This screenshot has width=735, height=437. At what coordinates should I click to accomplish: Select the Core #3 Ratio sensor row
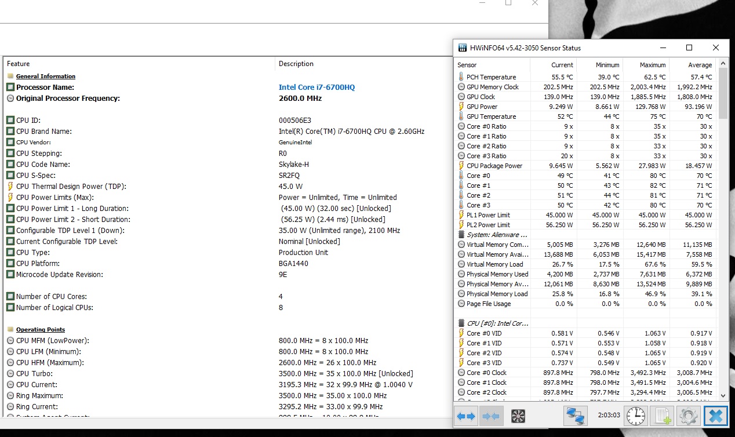click(585, 156)
